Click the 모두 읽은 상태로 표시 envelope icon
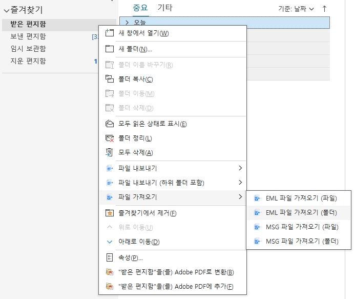Screen dimensions: 355x299 click(109, 124)
